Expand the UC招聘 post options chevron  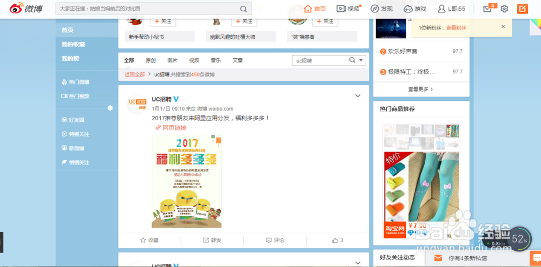click(358, 95)
